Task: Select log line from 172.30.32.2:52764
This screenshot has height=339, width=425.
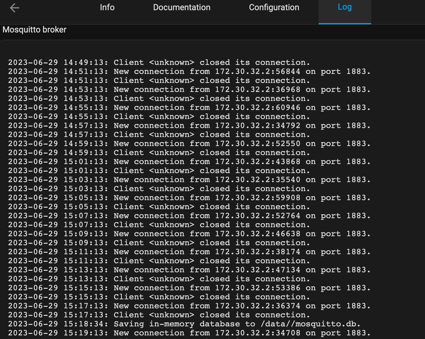Action: coord(189,216)
